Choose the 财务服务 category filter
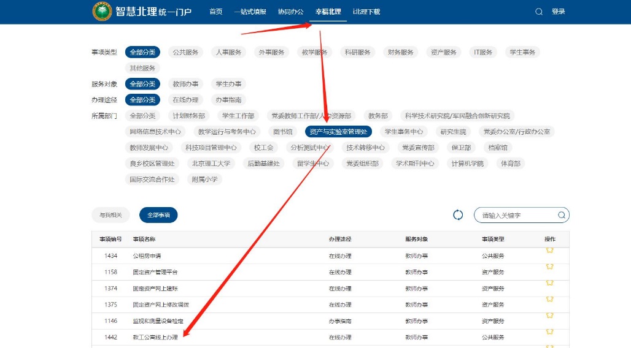Image resolution: width=631 pixels, height=348 pixels. [401, 52]
